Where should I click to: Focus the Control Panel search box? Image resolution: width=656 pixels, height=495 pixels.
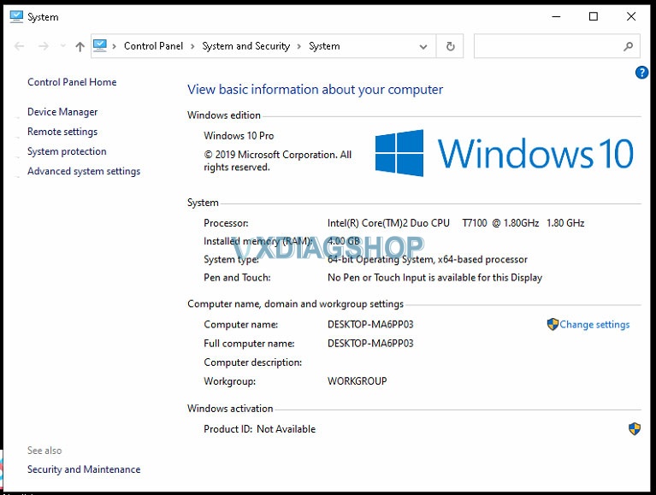click(557, 46)
